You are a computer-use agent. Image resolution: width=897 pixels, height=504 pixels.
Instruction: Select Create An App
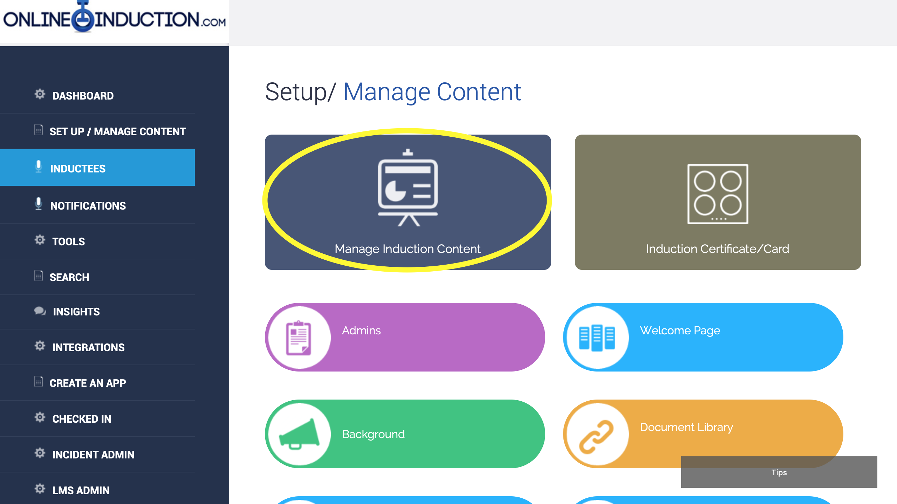[x=97, y=383]
